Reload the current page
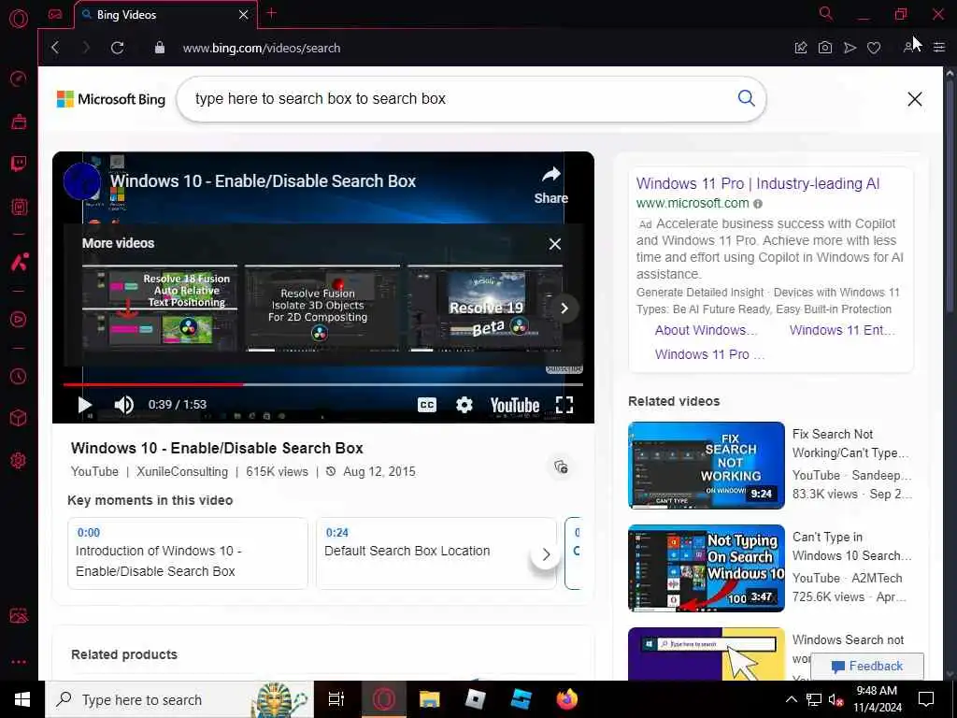 117,48
